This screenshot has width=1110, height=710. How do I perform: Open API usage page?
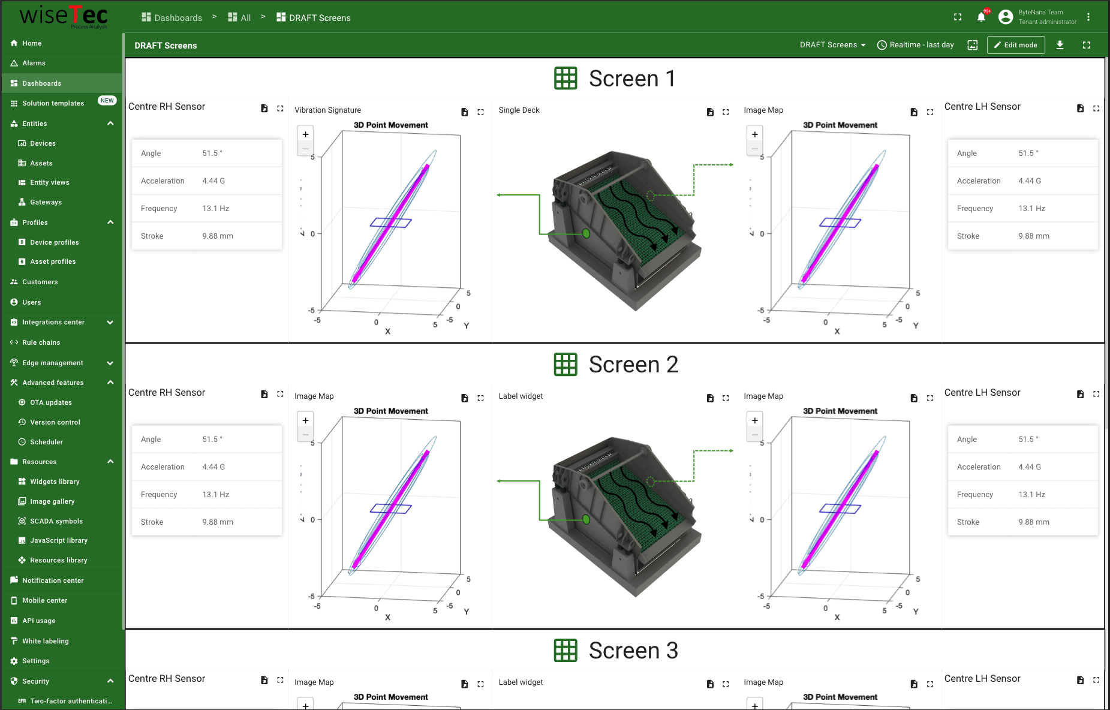coord(62,621)
